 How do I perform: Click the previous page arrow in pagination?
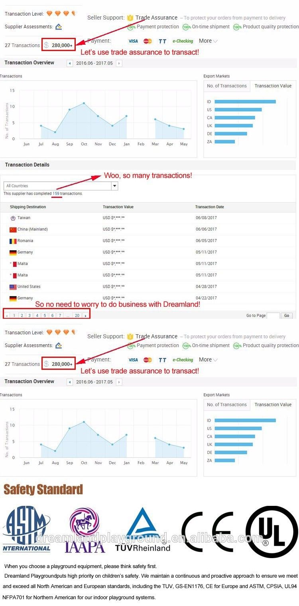coord(7,316)
